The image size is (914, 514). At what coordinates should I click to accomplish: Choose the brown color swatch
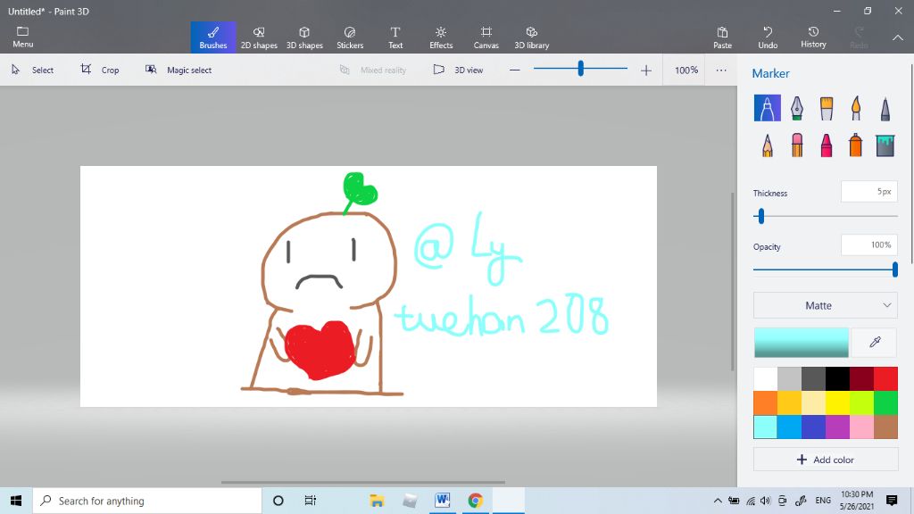[x=885, y=427]
